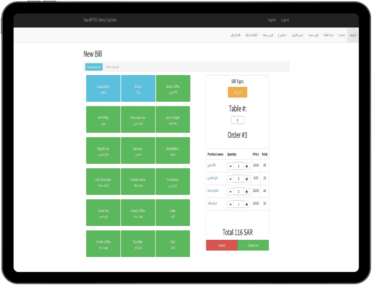The width and height of the screenshot is (372, 285).
Task: Click the green Check out button
Action: tap(253, 245)
